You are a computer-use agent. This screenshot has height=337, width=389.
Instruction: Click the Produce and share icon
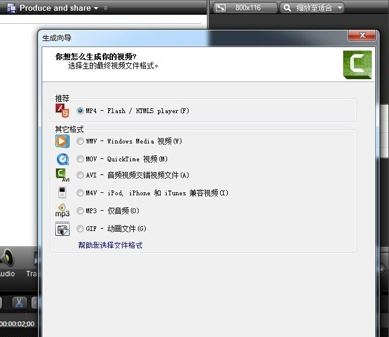11,8
